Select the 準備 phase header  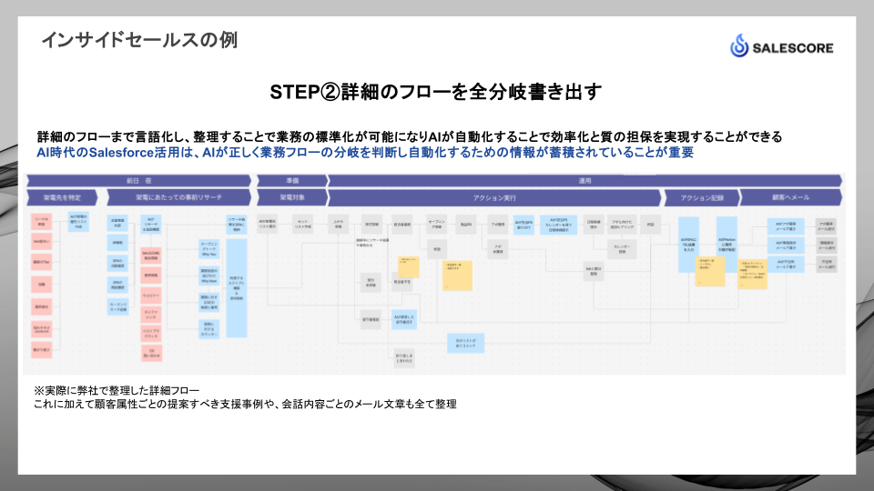click(290, 181)
